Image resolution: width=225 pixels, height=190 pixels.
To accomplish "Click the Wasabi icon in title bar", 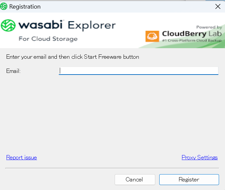I will pyautogui.click(x=4, y=7).
